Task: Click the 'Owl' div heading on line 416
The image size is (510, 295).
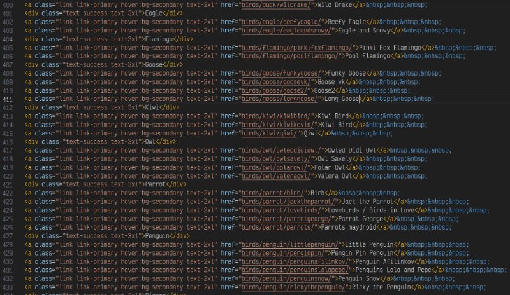Action: point(150,142)
